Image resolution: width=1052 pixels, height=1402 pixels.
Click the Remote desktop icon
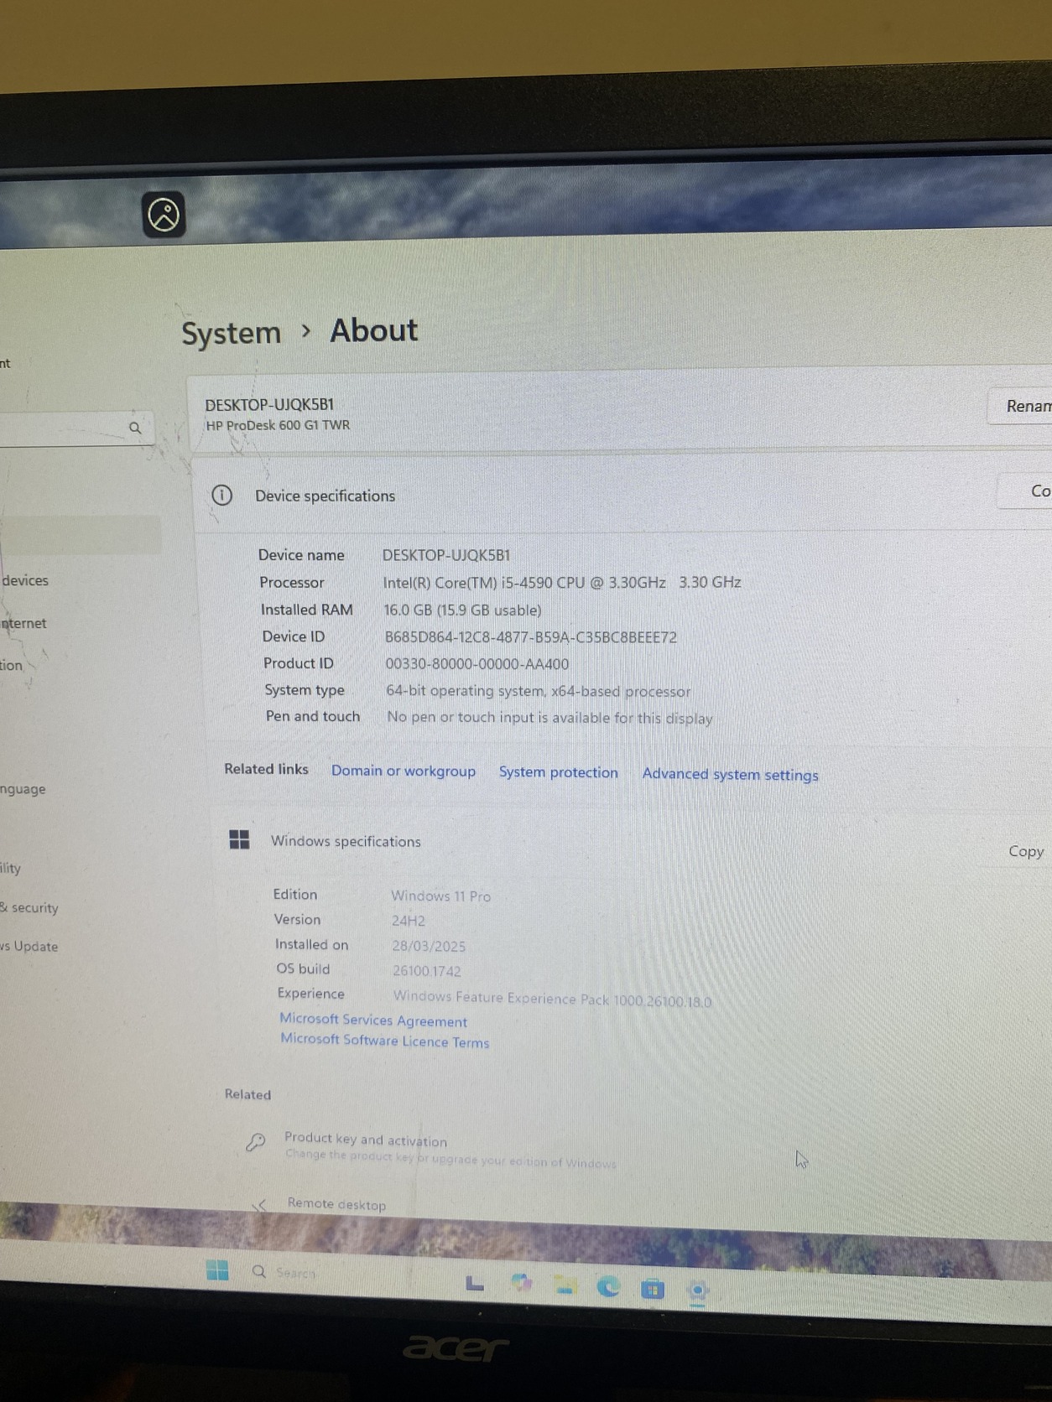260,1205
